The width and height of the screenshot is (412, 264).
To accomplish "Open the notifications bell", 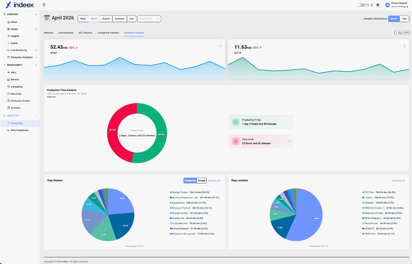I will [x=372, y=5].
